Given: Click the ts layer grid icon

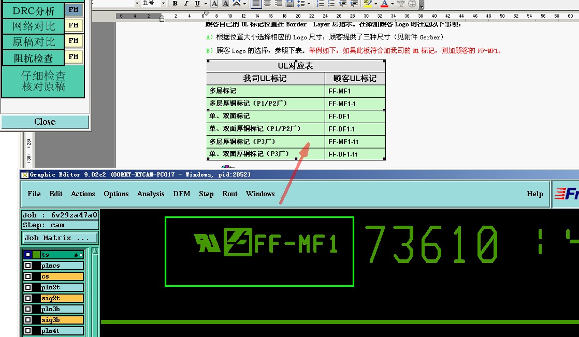Looking at the screenshot, I should tap(81, 255).
